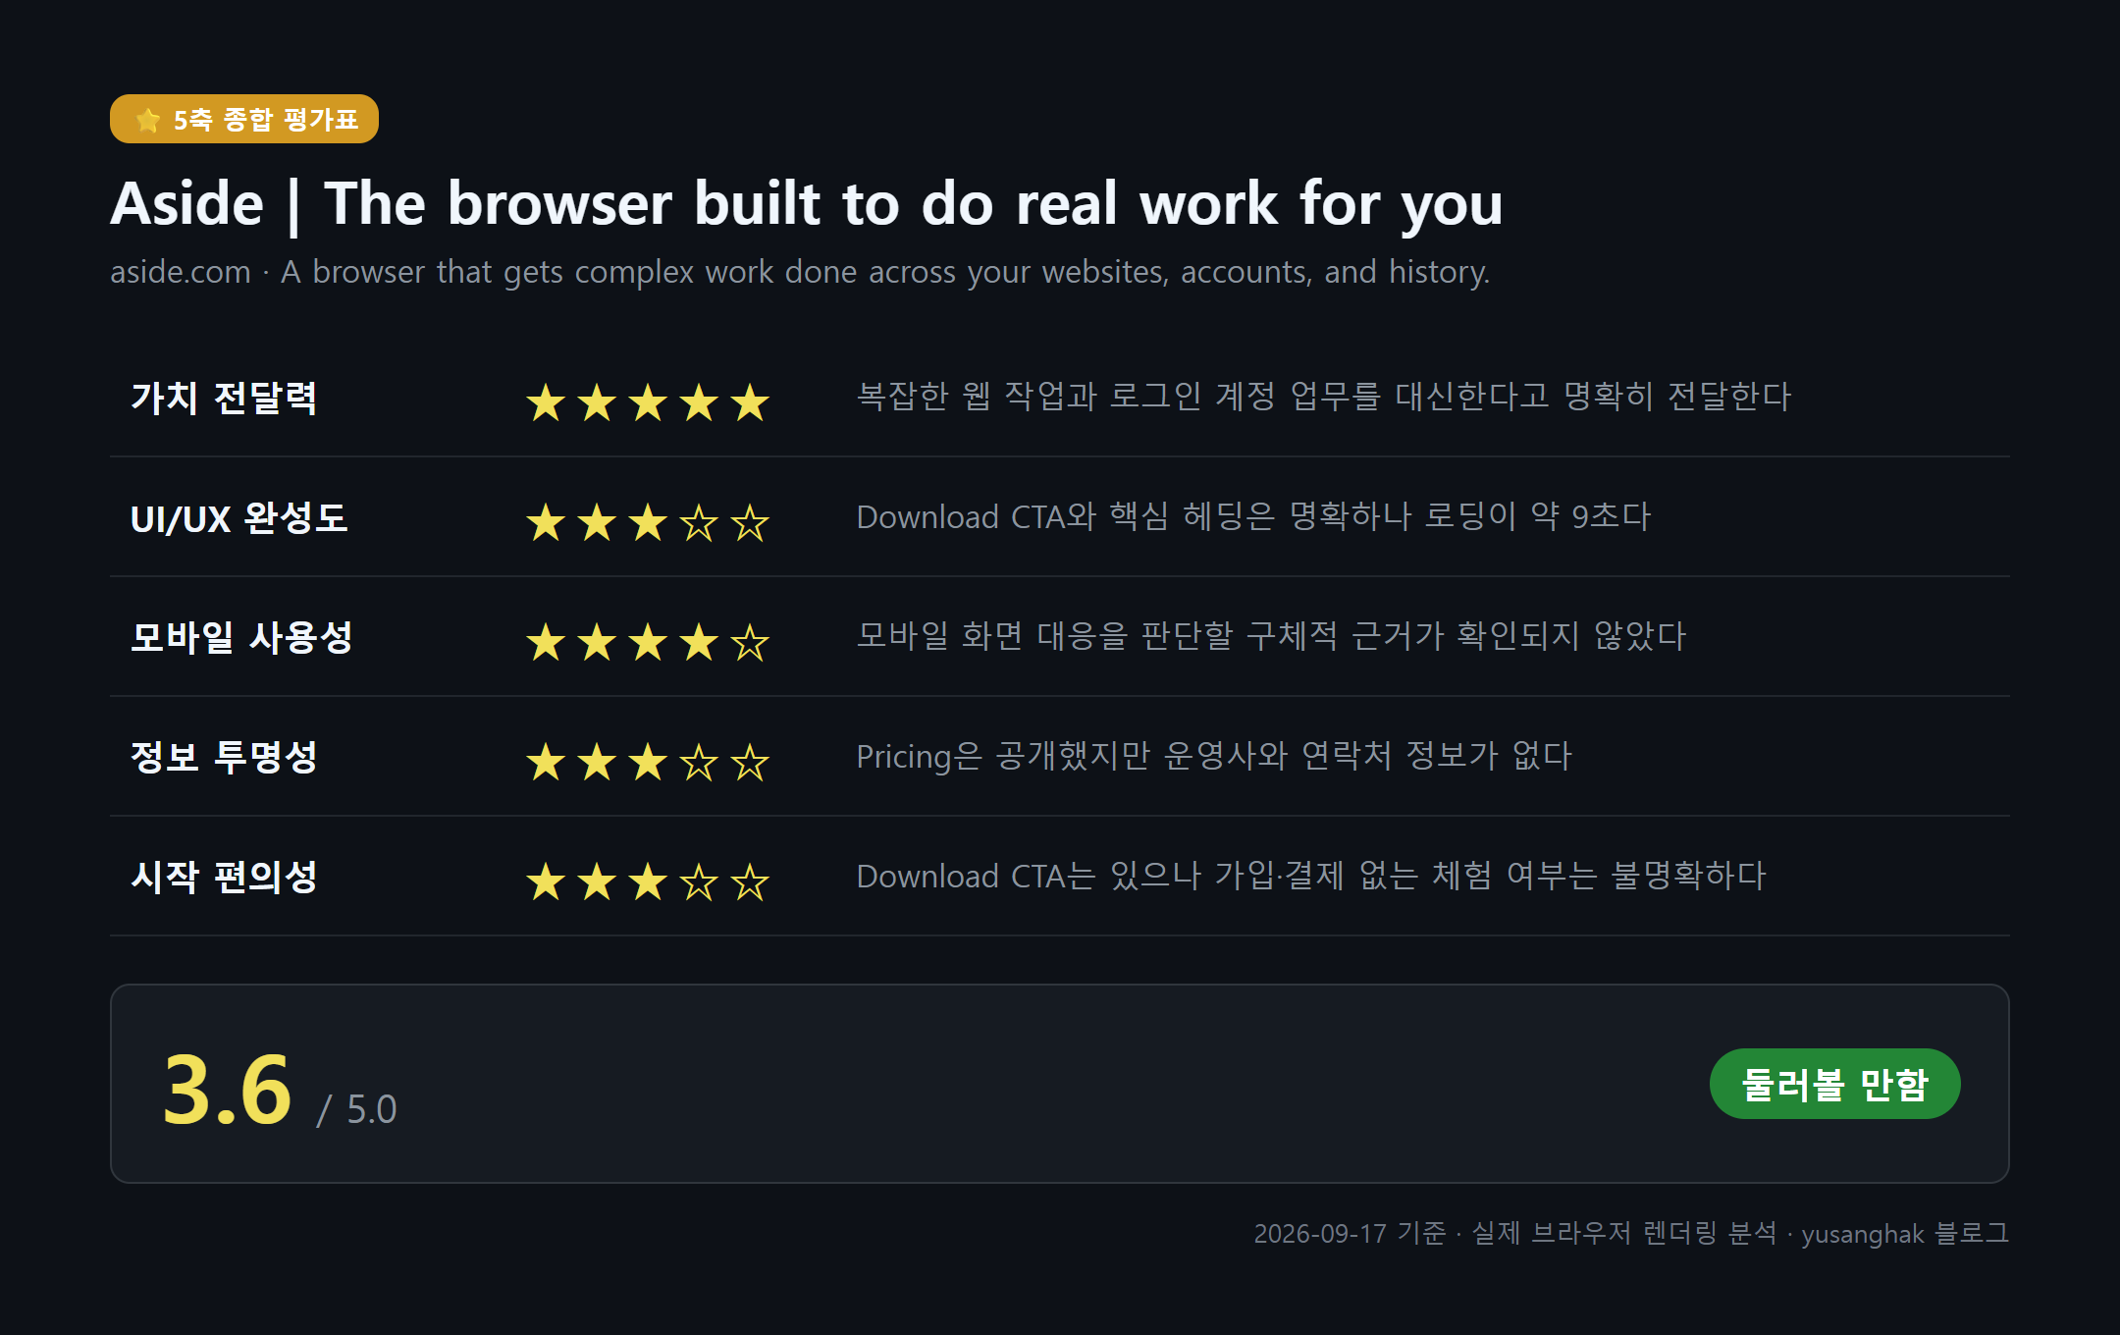
Task: Click the first star in 정보 투명성 row
Action: click(546, 762)
